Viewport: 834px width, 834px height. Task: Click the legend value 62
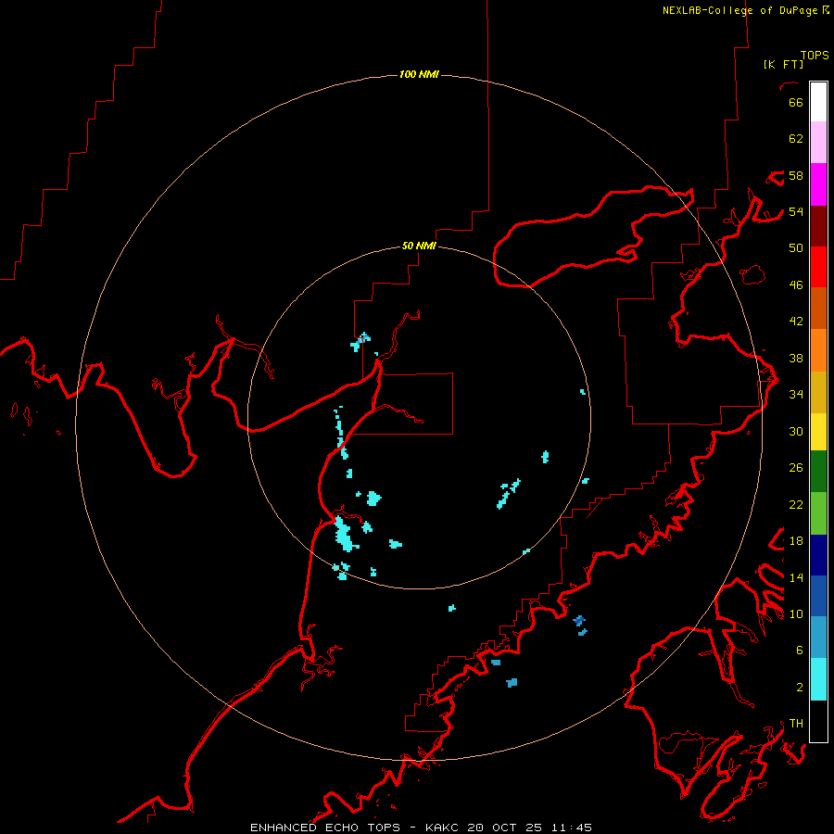click(x=796, y=139)
